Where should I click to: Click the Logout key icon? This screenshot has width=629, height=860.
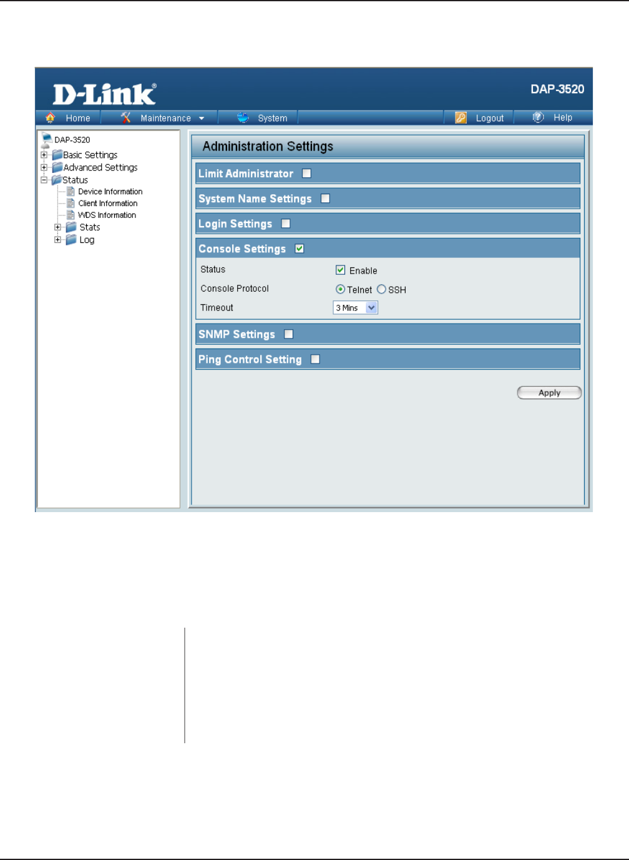(461, 117)
